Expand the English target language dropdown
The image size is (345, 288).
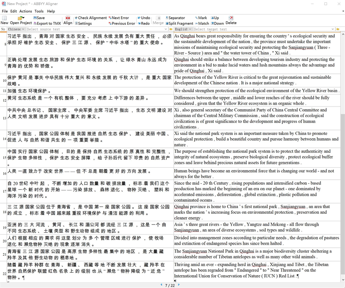(183, 29)
